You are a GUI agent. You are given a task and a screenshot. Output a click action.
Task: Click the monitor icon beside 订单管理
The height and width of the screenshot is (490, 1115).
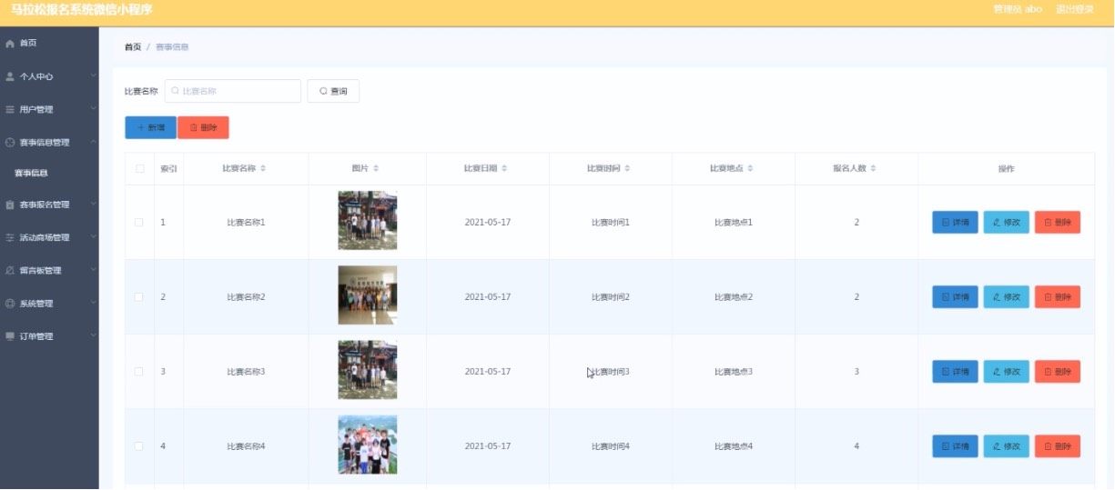tap(10, 336)
